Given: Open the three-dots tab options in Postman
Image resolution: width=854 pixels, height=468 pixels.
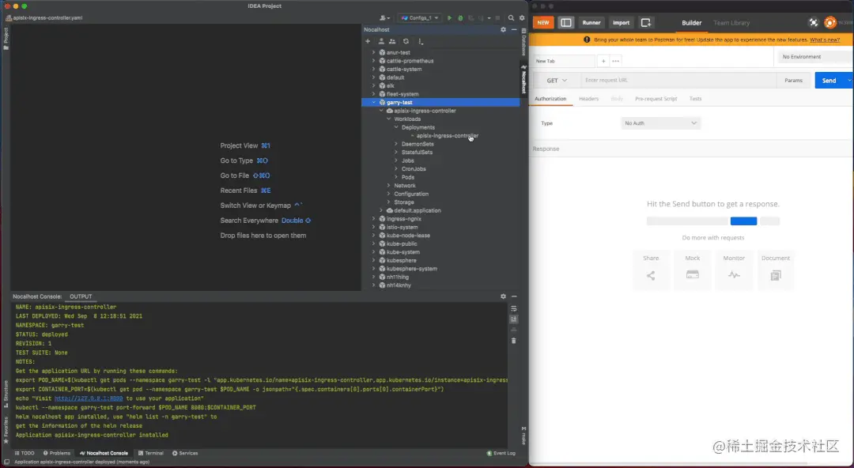Looking at the screenshot, I should click(x=615, y=61).
